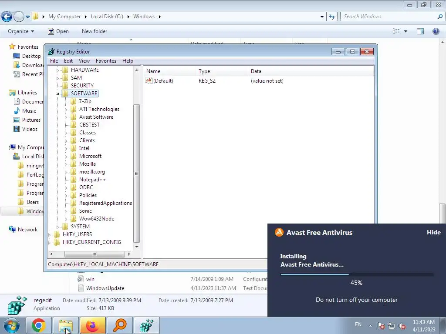446x334 pixels.
Task: Expand the ATI Technologies key
Action: (x=66, y=109)
